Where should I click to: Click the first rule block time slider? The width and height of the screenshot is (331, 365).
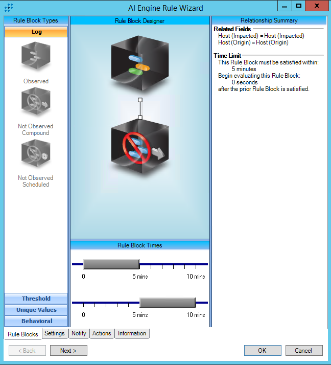[111, 264]
